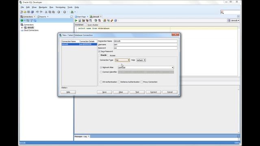Click the green plus New Connection icon
260x146 pixels.
tap(22, 21)
